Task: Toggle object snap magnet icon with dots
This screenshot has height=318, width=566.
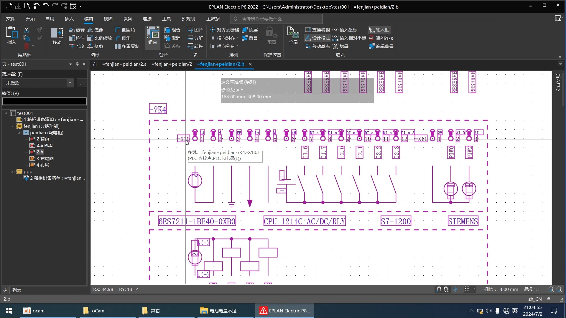Action: (447, 289)
